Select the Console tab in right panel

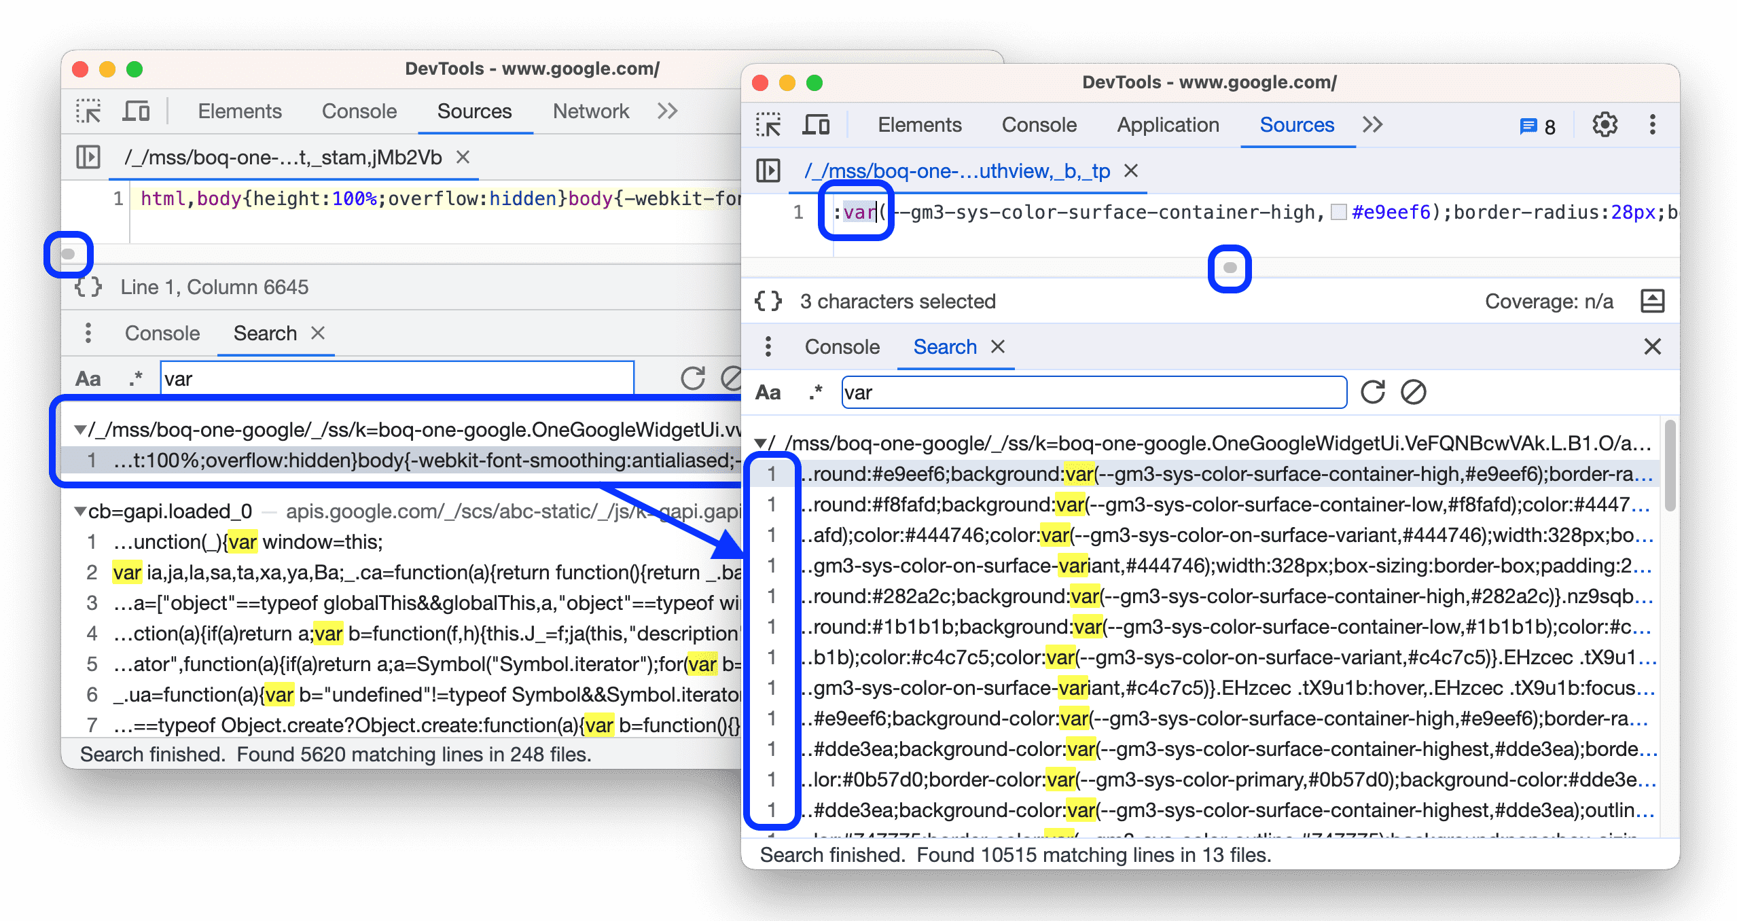(x=839, y=347)
